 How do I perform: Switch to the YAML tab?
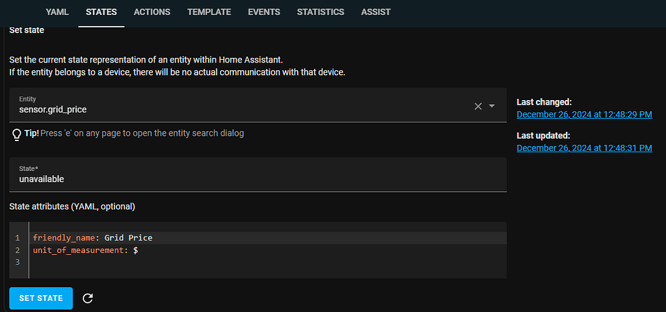coord(57,12)
